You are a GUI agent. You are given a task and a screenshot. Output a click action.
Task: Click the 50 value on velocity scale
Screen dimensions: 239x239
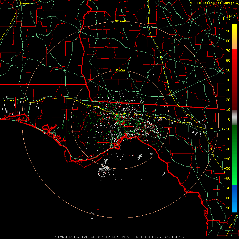tap(228, 70)
